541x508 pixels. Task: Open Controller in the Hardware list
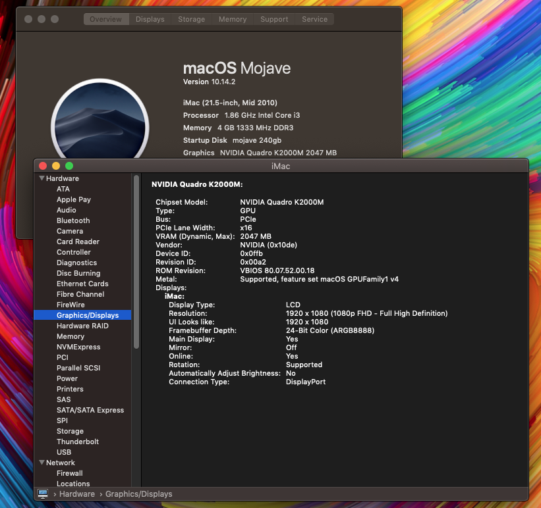pyautogui.click(x=74, y=252)
